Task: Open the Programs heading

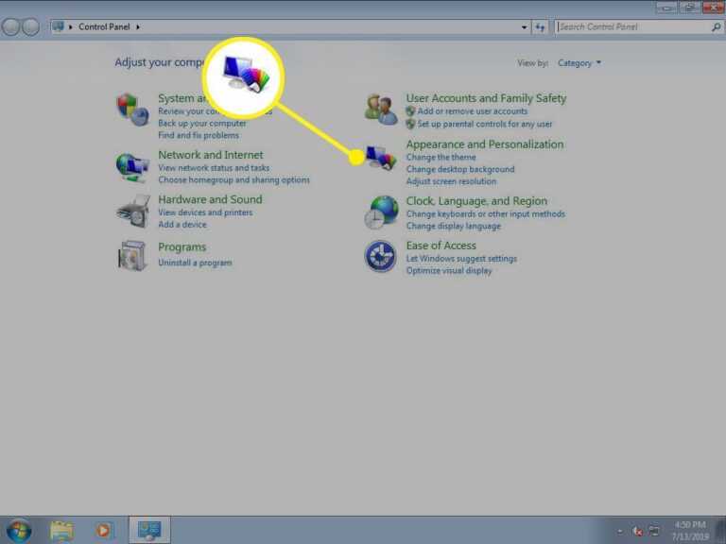Action: click(x=181, y=247)
